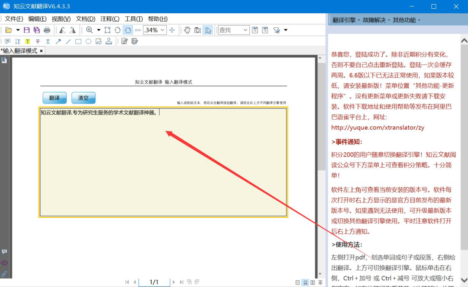The height and width of the screenshot is (287, 468).
Task: Select the Stamp tool
Action: click(109, 41)
